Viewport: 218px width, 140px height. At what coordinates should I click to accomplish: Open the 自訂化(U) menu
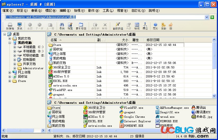tap(138, 11)
